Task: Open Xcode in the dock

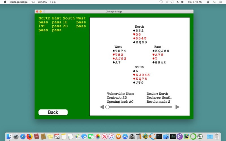Action: click(166, 136)
